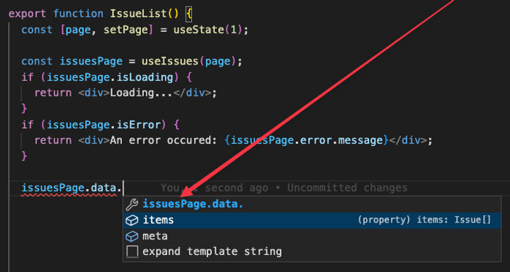Click the cube icon next to meta
The width and height of the screenshot is (510, 272).
tap(132, 236)
